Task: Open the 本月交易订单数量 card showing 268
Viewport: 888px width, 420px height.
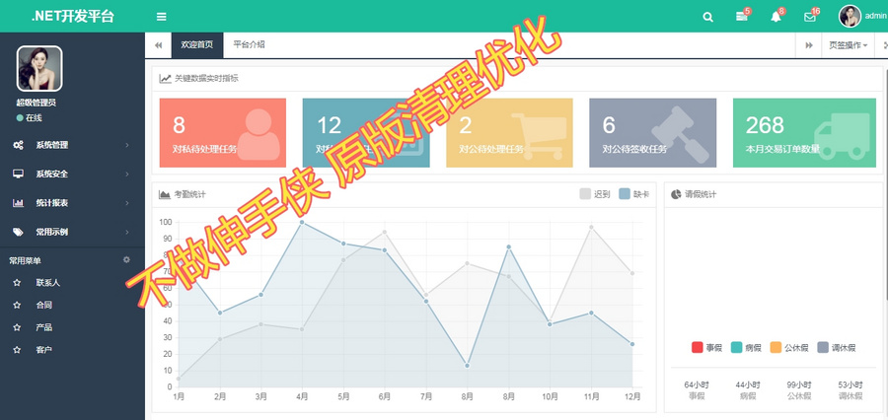Action: click(x=804, y=133)
